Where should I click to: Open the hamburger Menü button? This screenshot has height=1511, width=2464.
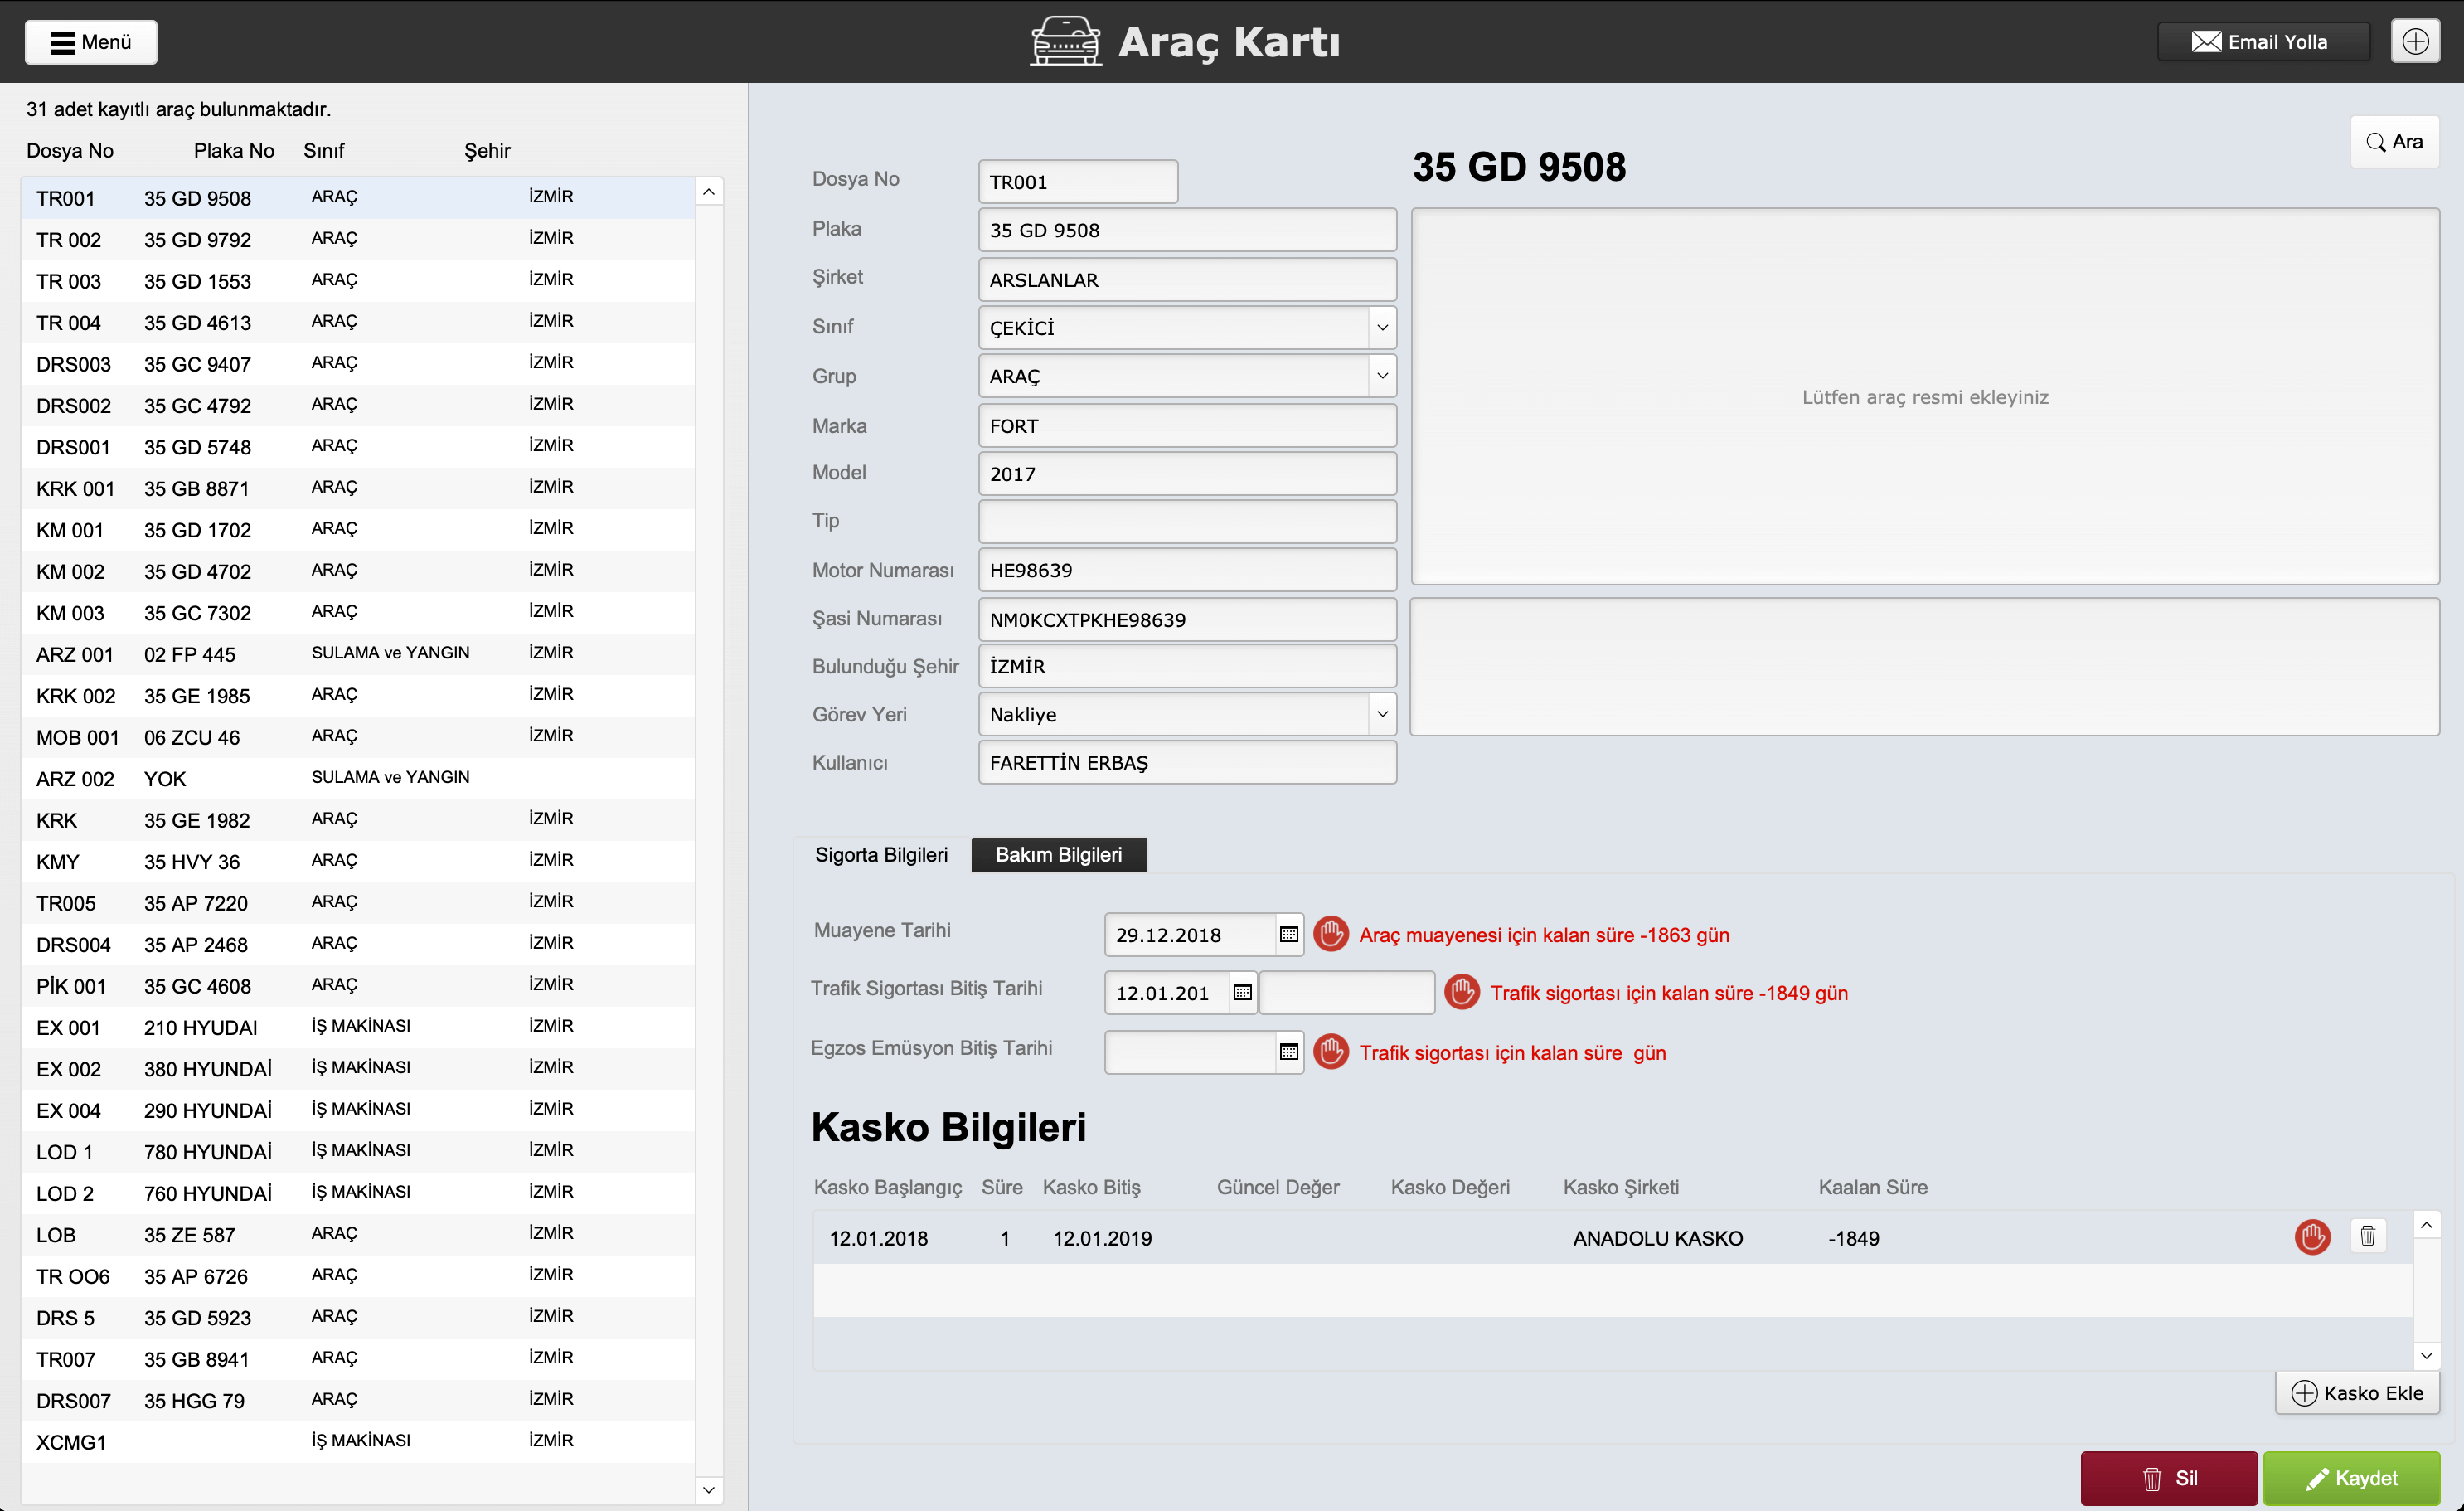pos(91,42)
